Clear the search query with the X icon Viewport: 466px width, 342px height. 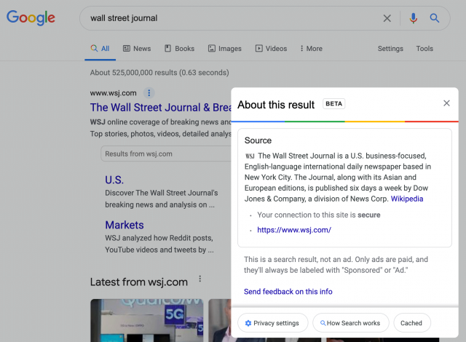387,18
